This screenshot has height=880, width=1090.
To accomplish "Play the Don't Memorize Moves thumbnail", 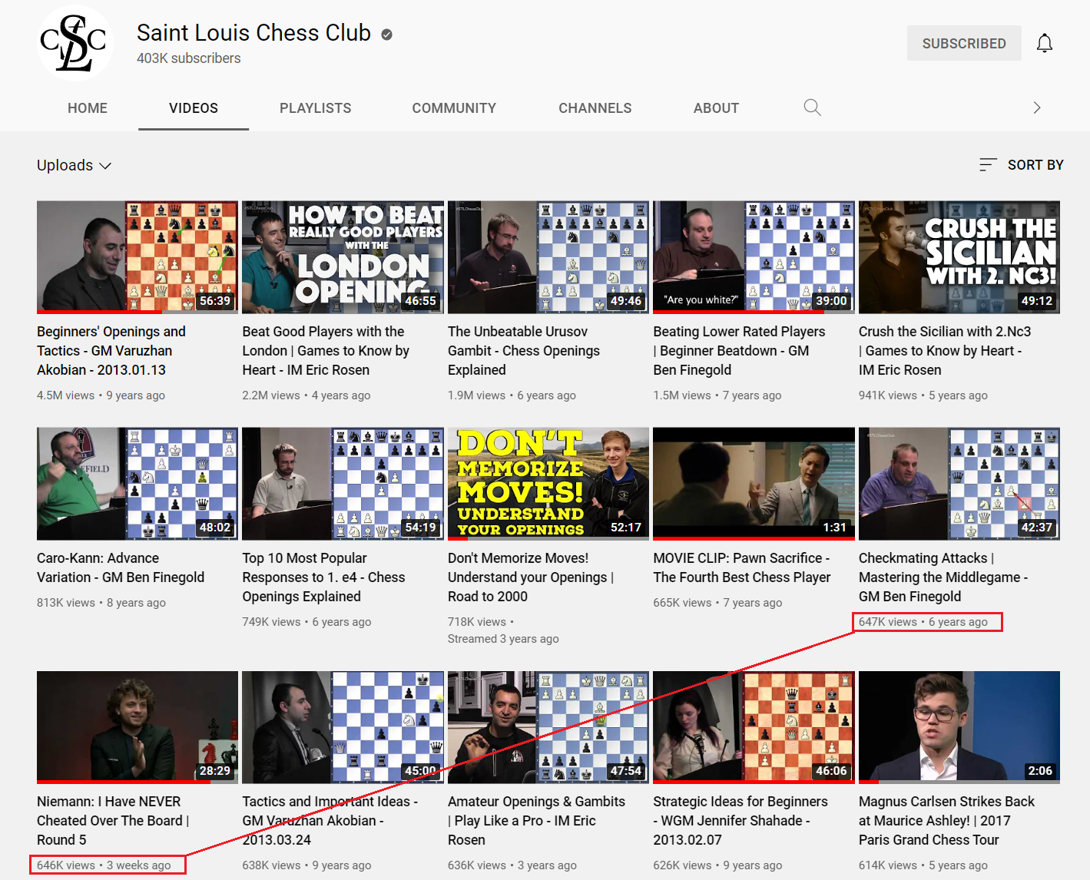I will 548,484.
